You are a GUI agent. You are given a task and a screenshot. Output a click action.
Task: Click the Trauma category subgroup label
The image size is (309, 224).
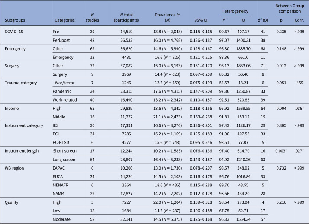pos(21,83)
